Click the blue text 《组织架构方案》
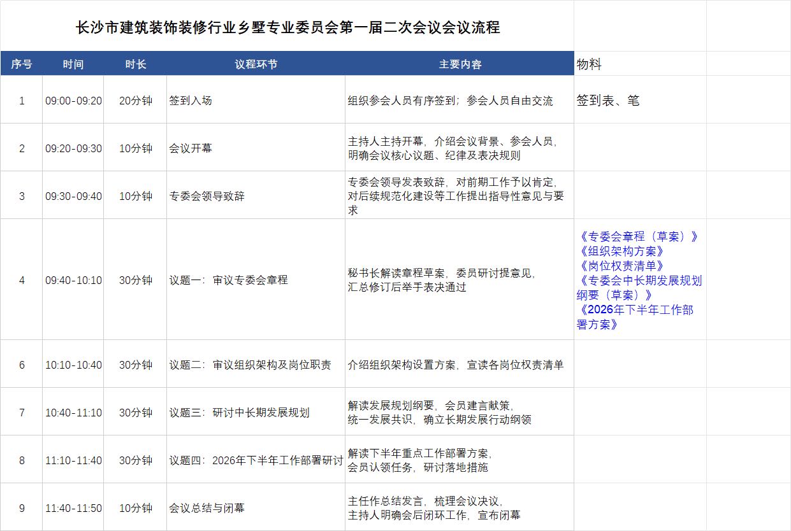The width and height of the screenshot is (791, 531). 621,251
